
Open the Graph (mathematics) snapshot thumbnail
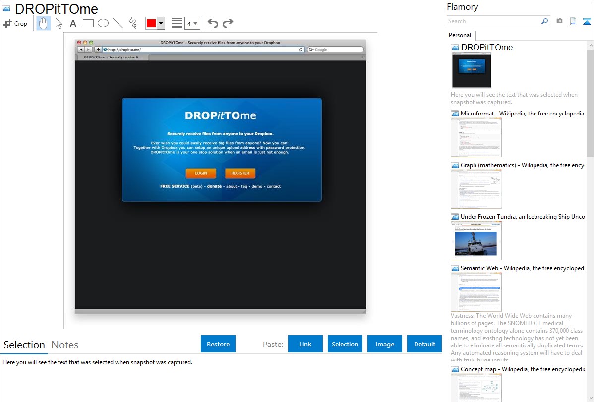pos(476,189)
